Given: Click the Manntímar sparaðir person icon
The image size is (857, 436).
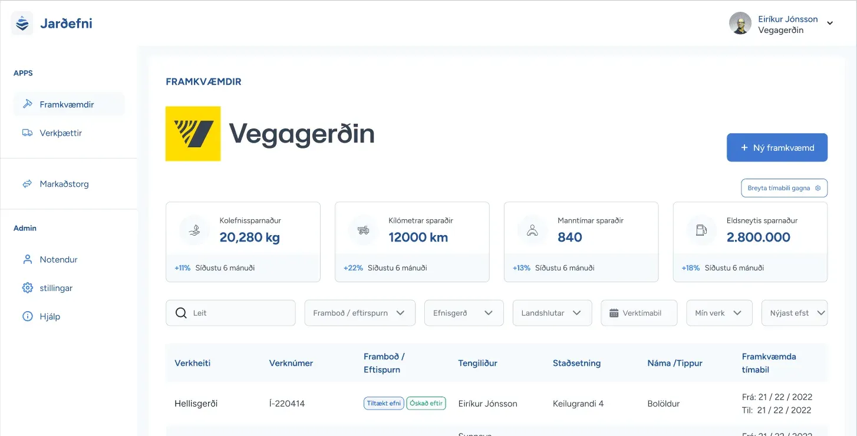Looking at the screenshot, I should coord(533,230).
